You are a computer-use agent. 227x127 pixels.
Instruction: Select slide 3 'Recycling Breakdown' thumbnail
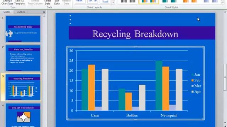pyautogui.click(x=23, y=87)
